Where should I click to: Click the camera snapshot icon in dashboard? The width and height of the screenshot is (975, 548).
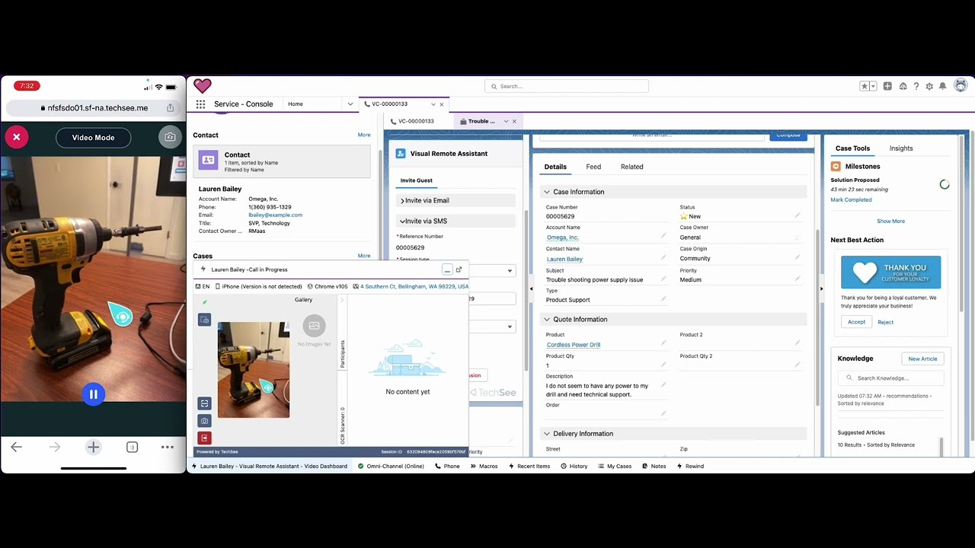coord(204,421)
